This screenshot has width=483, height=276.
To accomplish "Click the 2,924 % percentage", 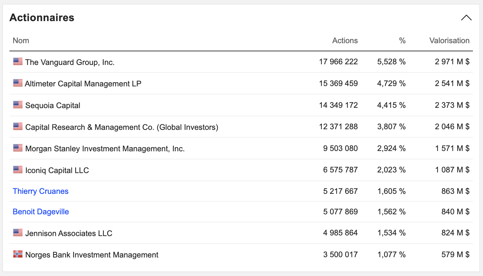I will click(391, 148).
